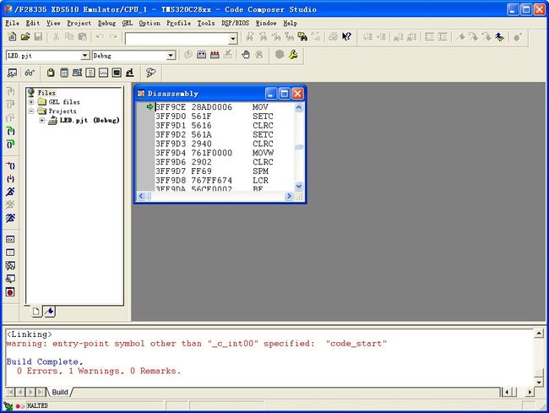Click the entry-point warning line in output
The height and width of the screenshot is (413, 549).
[197, 344]
